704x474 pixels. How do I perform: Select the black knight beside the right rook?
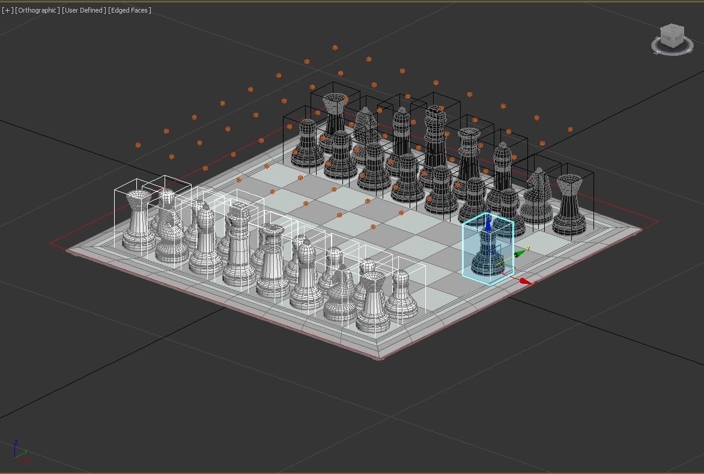coord(536,197)
